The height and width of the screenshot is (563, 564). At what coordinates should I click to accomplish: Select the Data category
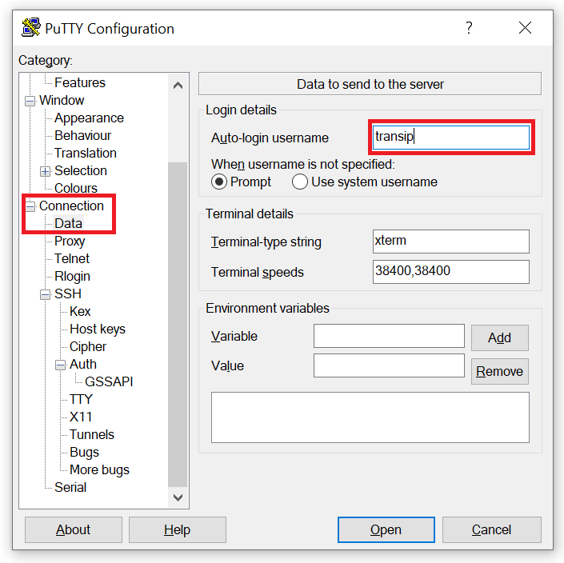point(68,224)
